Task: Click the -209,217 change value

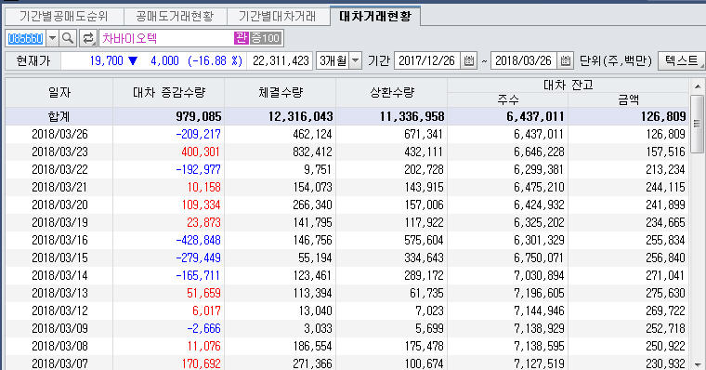Action: (x=198, y=134)
